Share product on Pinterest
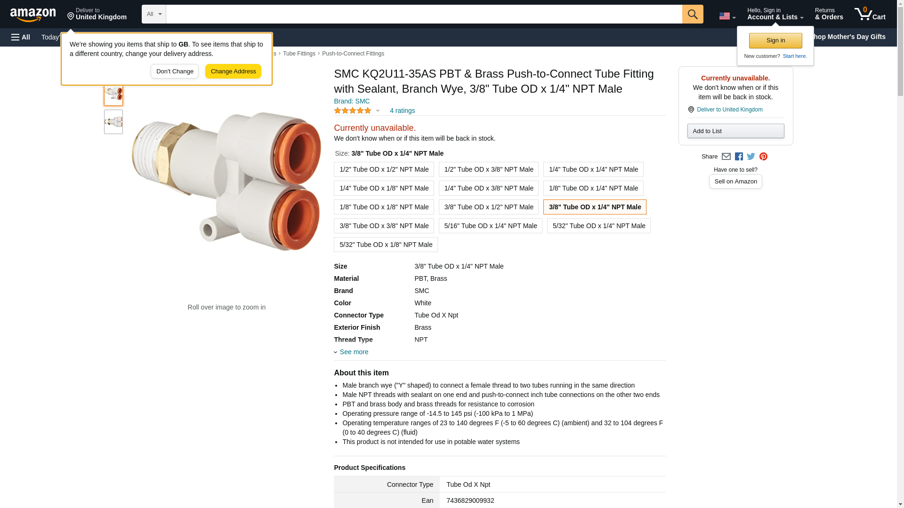Screen dimensions: 904x508 (x=763, y=157)
